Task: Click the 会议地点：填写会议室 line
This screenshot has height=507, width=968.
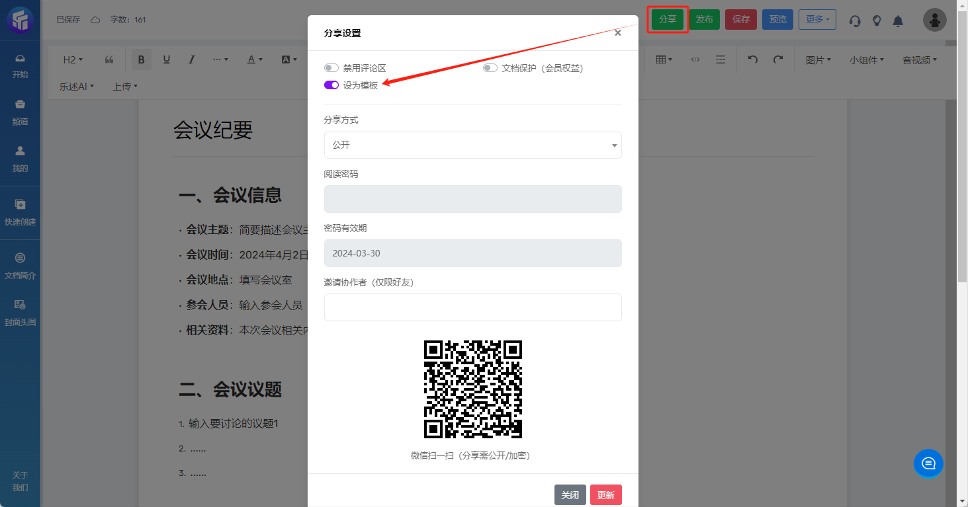Action: [239, 280]
